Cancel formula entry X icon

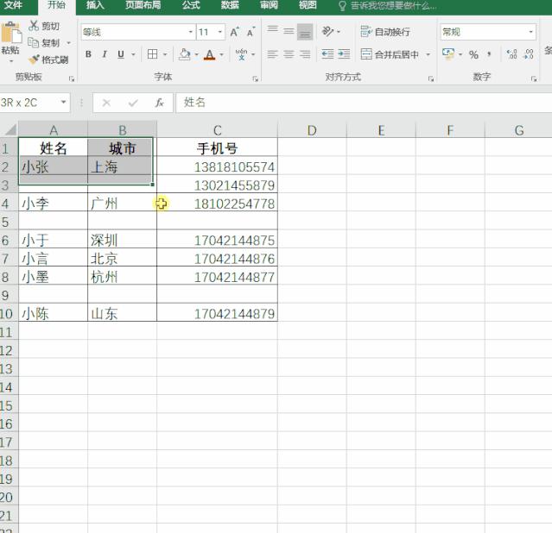tap(106, 103)
